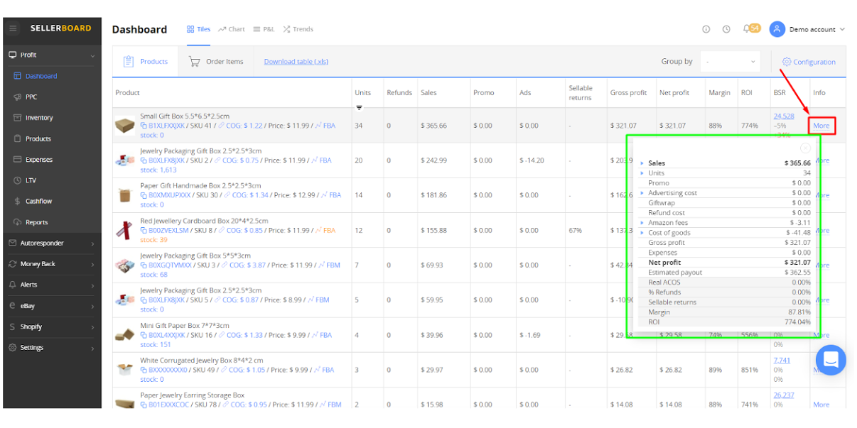The height and width of the screenshot is (428, 857).
Task: Click the Mini Gift Paper Box thumbnail
Action: (x=125, y=335)
